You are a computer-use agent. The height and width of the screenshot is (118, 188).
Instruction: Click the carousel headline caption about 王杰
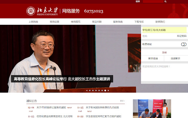(x=62, y=79)
